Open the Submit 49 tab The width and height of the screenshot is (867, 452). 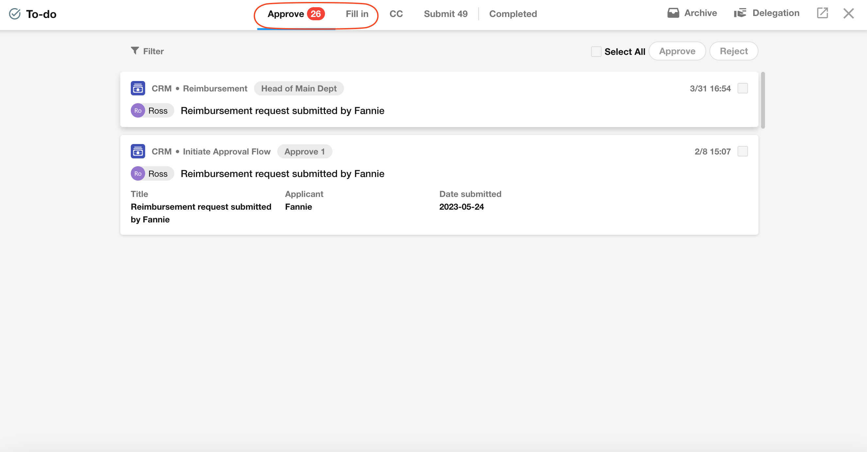[446, 14]
